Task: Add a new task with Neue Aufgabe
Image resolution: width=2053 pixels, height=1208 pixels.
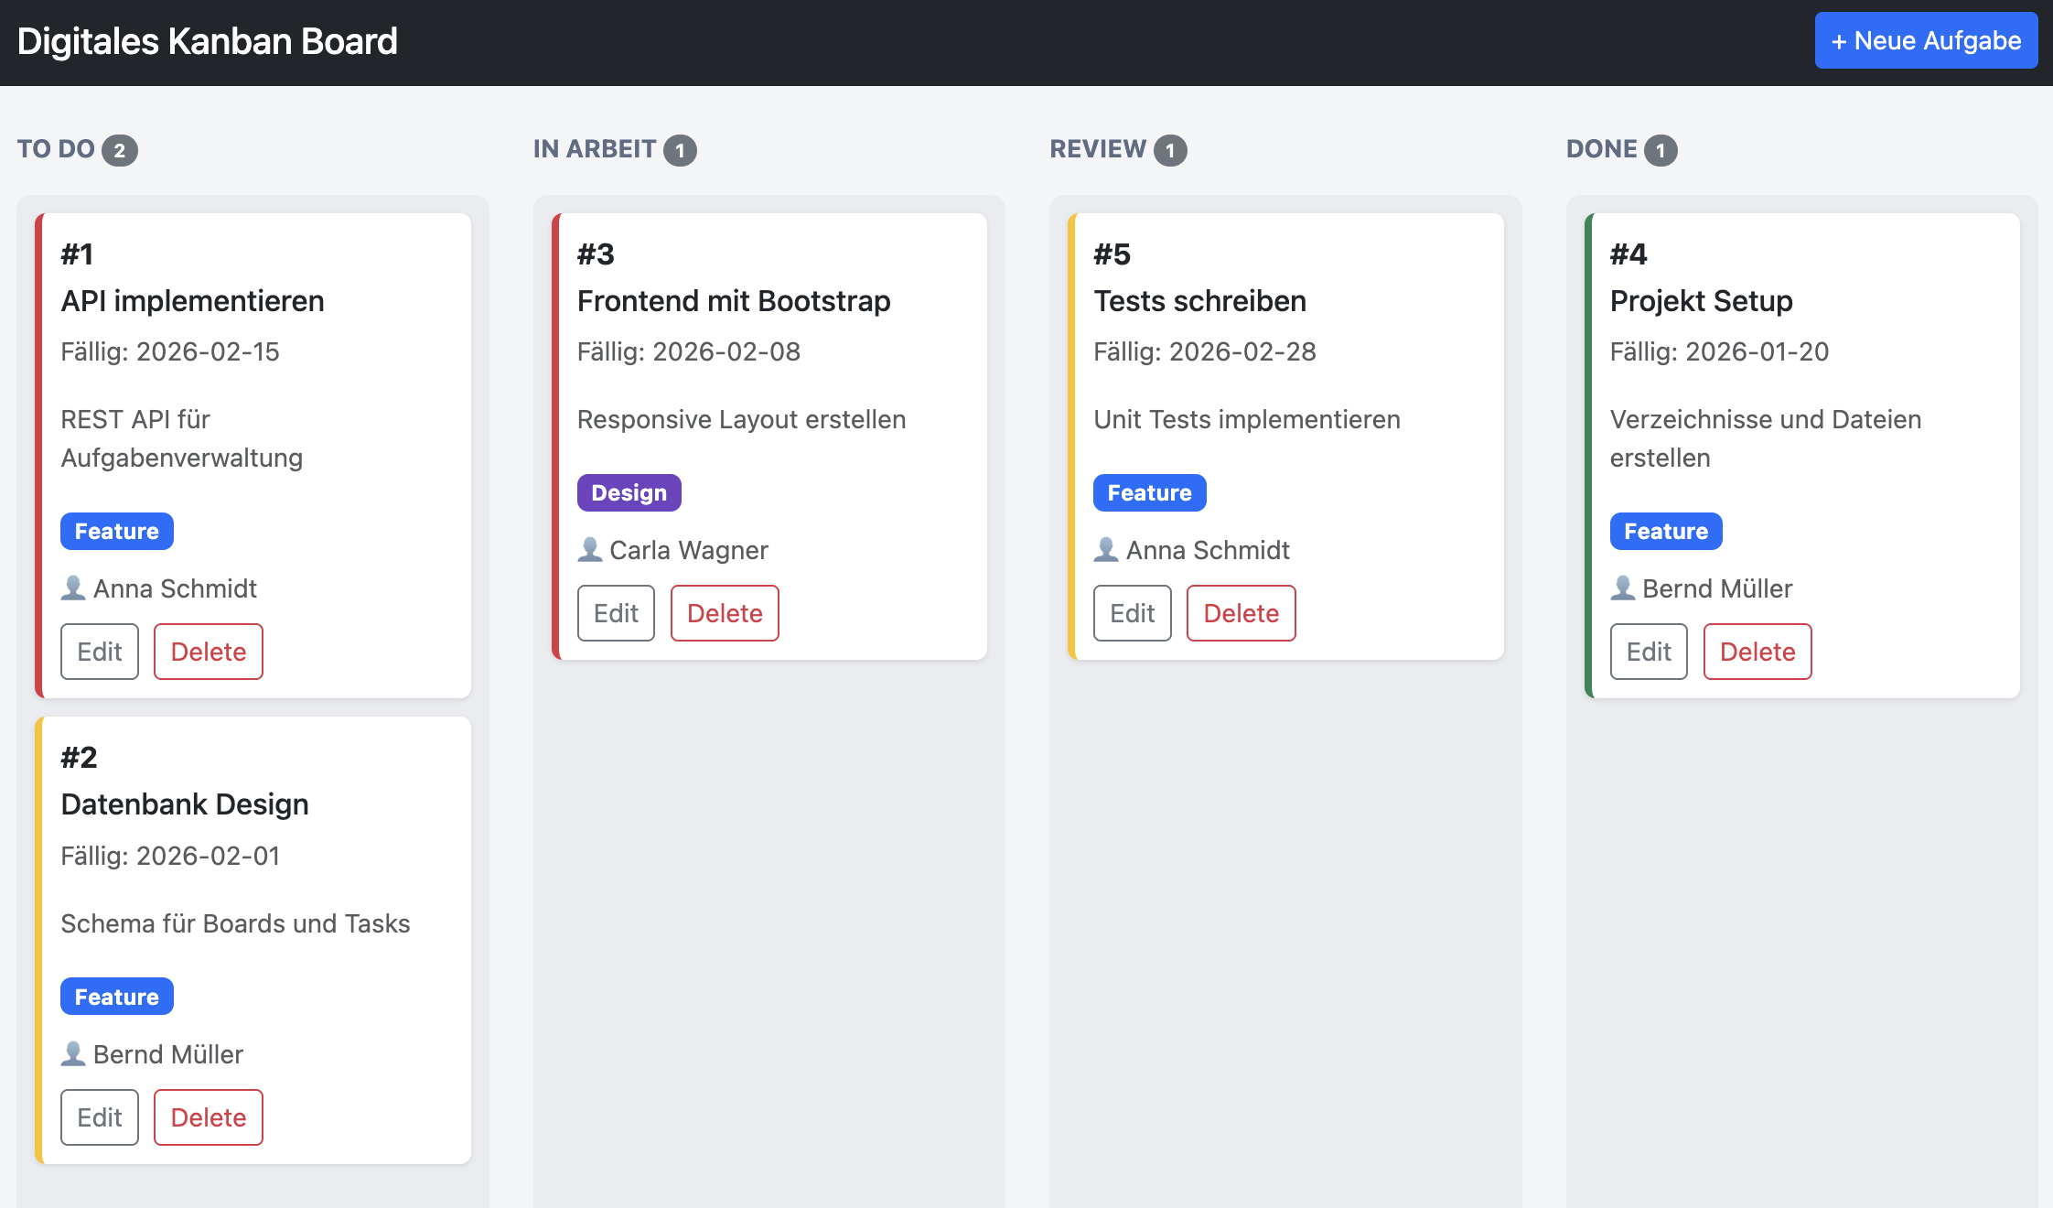Action: 1926,41
